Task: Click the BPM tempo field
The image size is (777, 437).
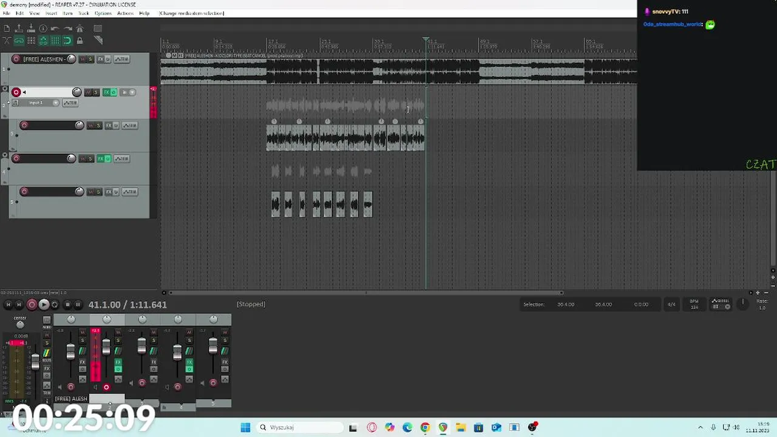Action: click(x=694, y=304)
